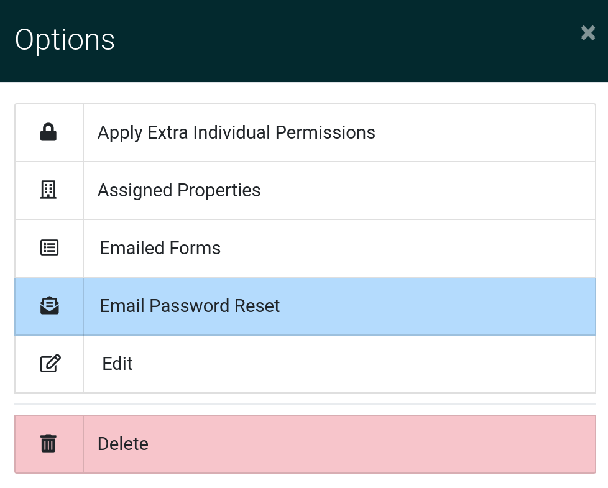Close the Options dialog
The height and width of the screenshot is (488, 608).
pyautogui.click(x=588, y=33)
